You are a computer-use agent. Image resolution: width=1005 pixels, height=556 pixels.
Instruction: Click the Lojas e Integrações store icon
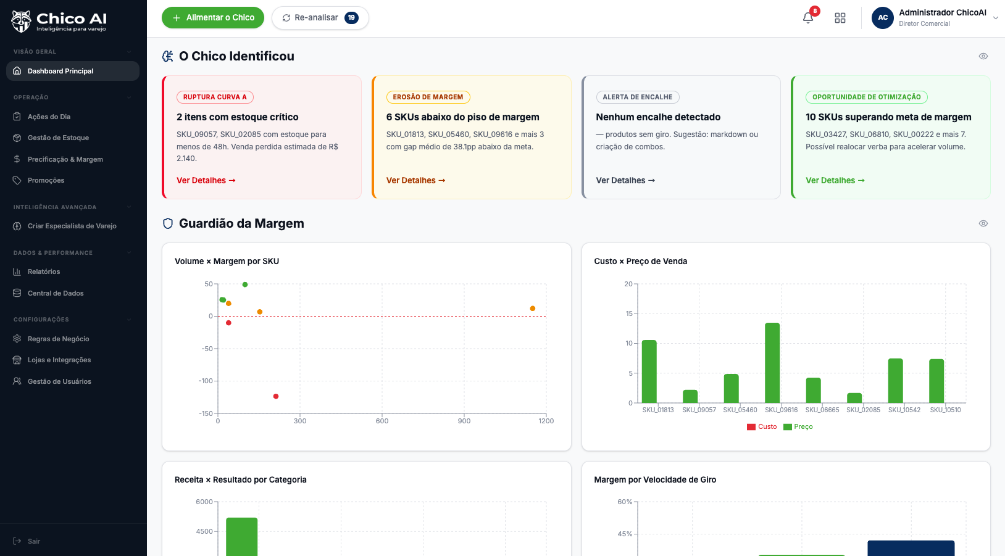pyautogui.click(x=17, y=360)
